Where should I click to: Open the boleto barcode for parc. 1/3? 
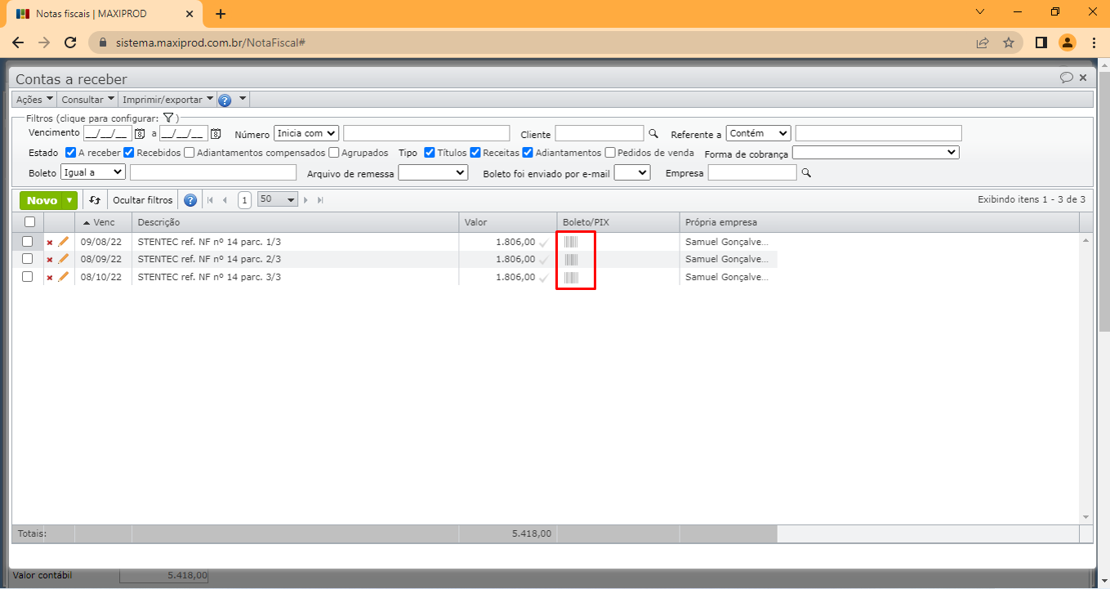(571, 242)
